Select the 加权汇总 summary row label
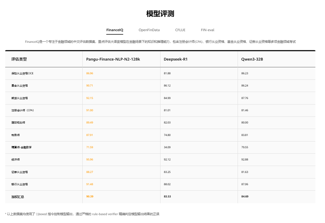Image resolution: width=325 pixels, height=223 pixels. point(17,197)
